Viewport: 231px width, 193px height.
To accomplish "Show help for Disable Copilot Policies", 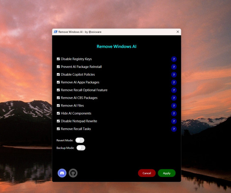I will 174,74.
